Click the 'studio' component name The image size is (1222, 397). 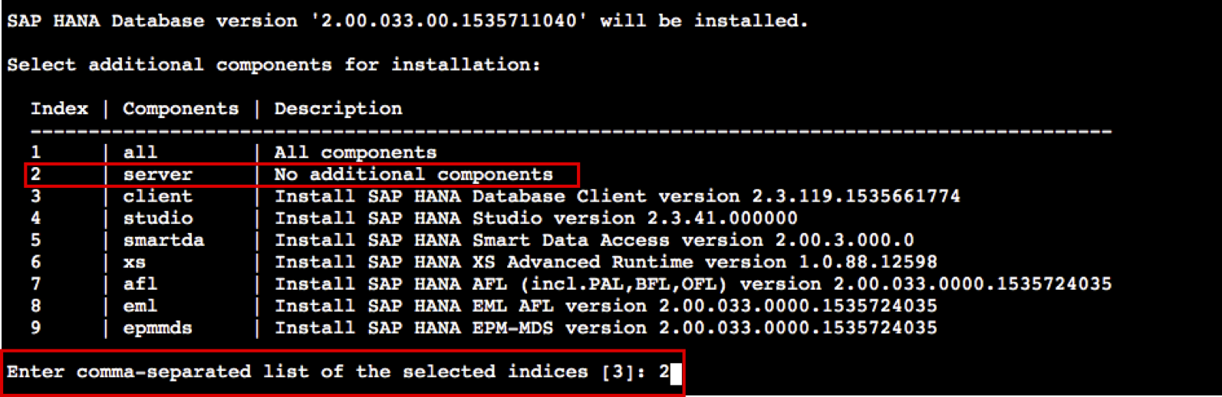(x=157, y=218)
